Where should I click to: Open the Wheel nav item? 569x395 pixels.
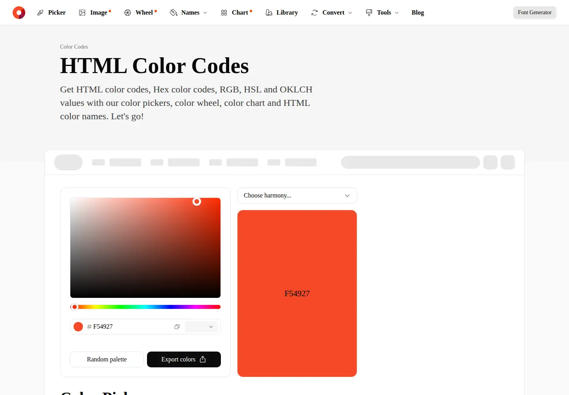pos(141,13)
